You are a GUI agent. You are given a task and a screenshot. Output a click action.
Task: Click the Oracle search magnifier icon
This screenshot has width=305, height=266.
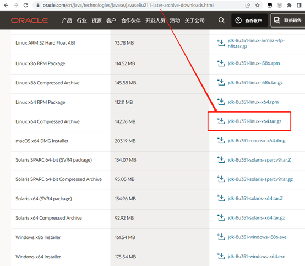click(x=221, y=20)
